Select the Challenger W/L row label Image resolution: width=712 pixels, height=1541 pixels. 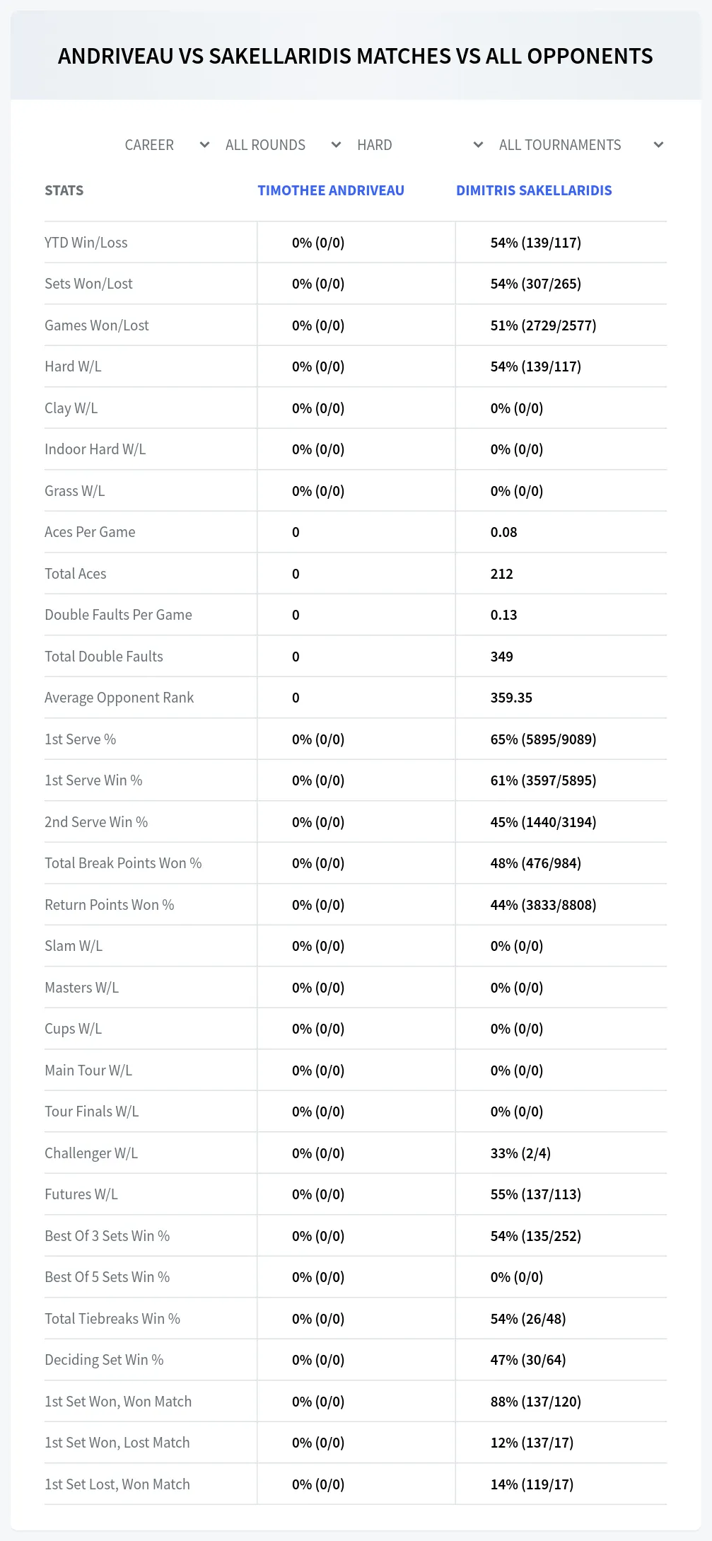point(91,1153)
